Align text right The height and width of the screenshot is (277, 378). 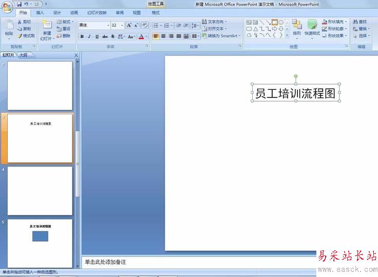171,36
